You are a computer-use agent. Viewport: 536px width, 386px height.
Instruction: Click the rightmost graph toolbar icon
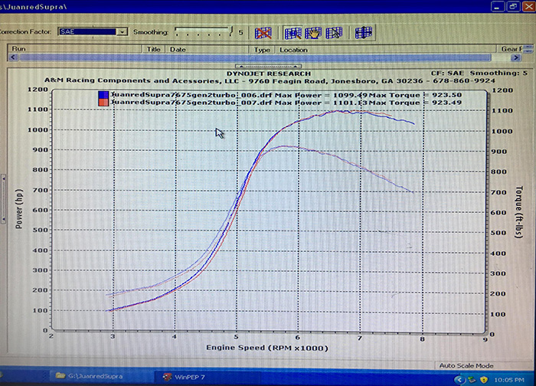pos(364,33)
